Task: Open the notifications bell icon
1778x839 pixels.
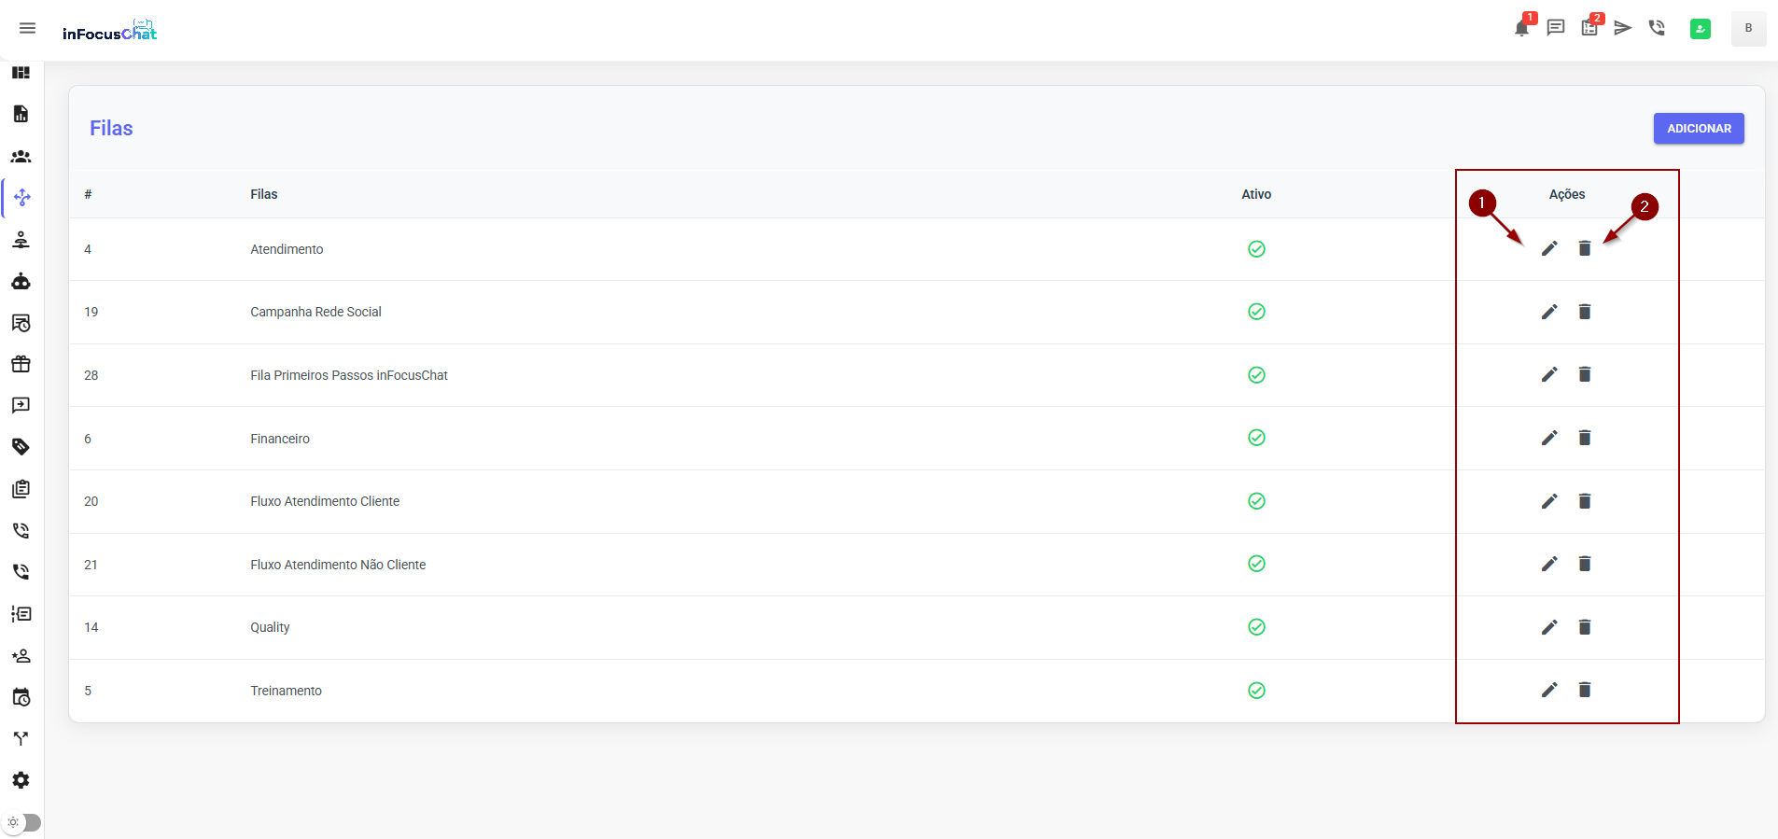Action: coord(1521,28)
